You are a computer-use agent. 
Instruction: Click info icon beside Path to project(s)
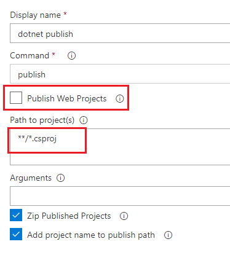click(84, 120)
